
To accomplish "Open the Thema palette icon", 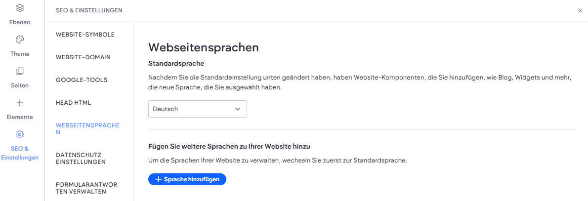I will click(x=20, y=40).
